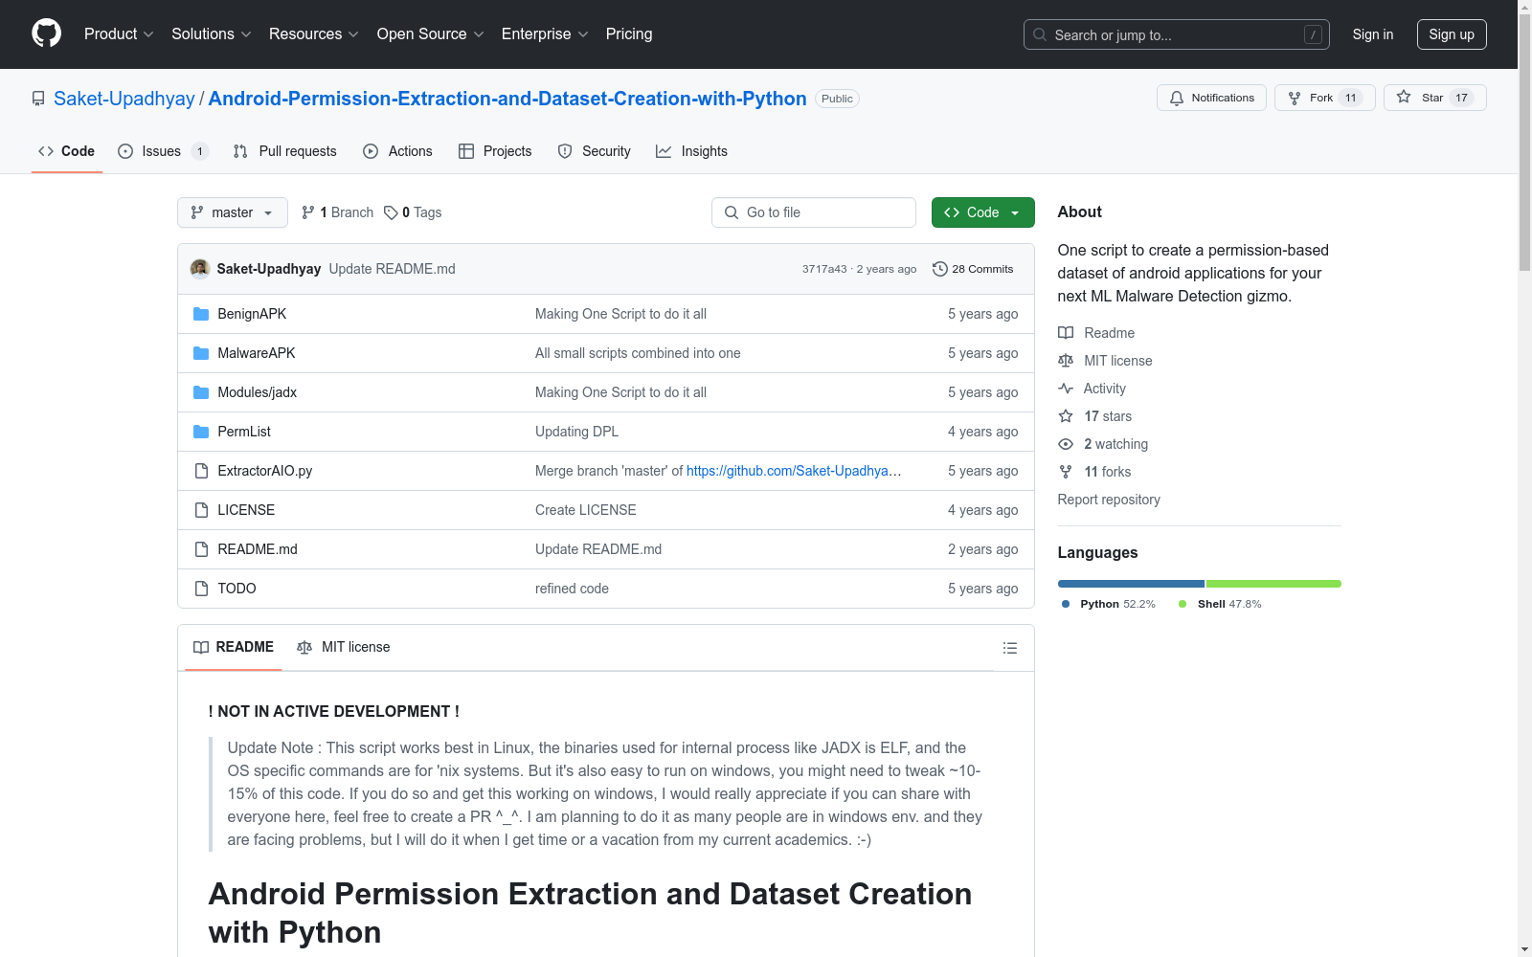Click the 1 Branch link
Viewport: 1532px width, 957px height.
(337, 212)
